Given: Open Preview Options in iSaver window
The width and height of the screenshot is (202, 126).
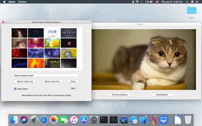Looking at the screenshot, I should pos(120,95).
